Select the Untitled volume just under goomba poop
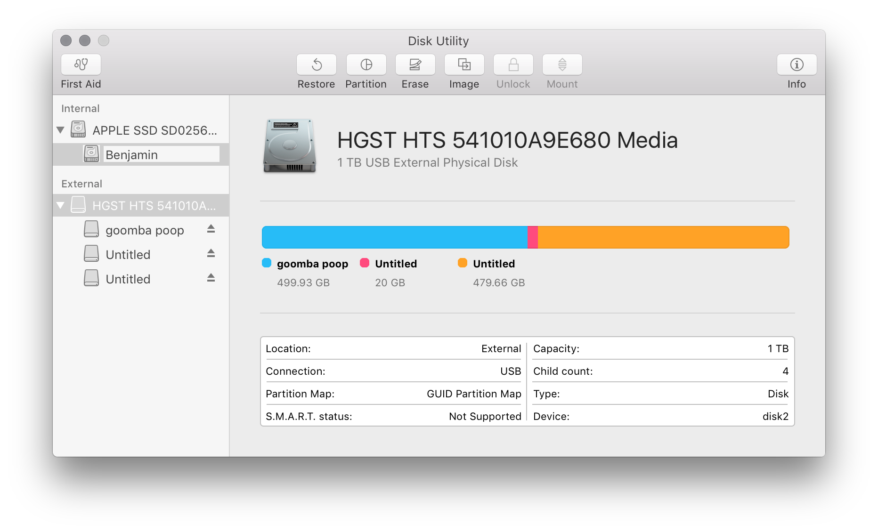This screenshot has width=878, height=532. coord(141,254)
